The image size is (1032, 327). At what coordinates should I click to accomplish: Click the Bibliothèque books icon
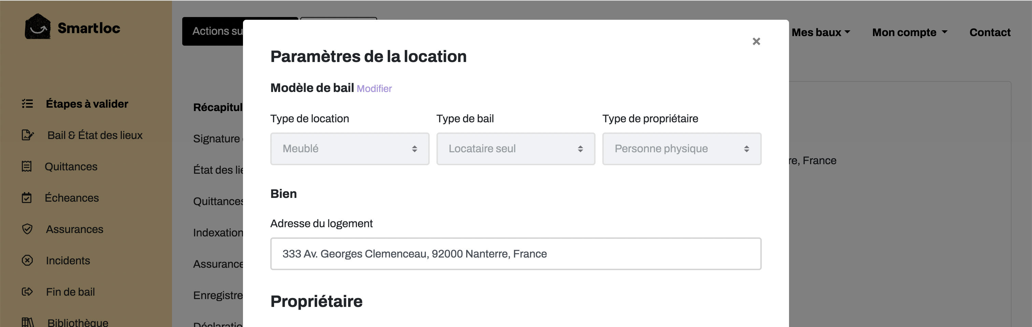click(28, 322)
